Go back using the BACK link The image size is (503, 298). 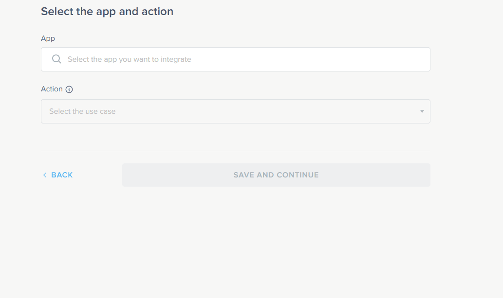(61, 175)
